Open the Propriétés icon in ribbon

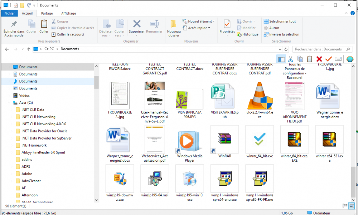(227, 24)
